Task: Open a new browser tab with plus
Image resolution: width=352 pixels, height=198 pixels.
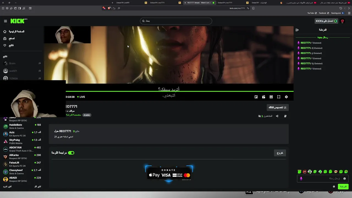Action: tap(112, 3)
